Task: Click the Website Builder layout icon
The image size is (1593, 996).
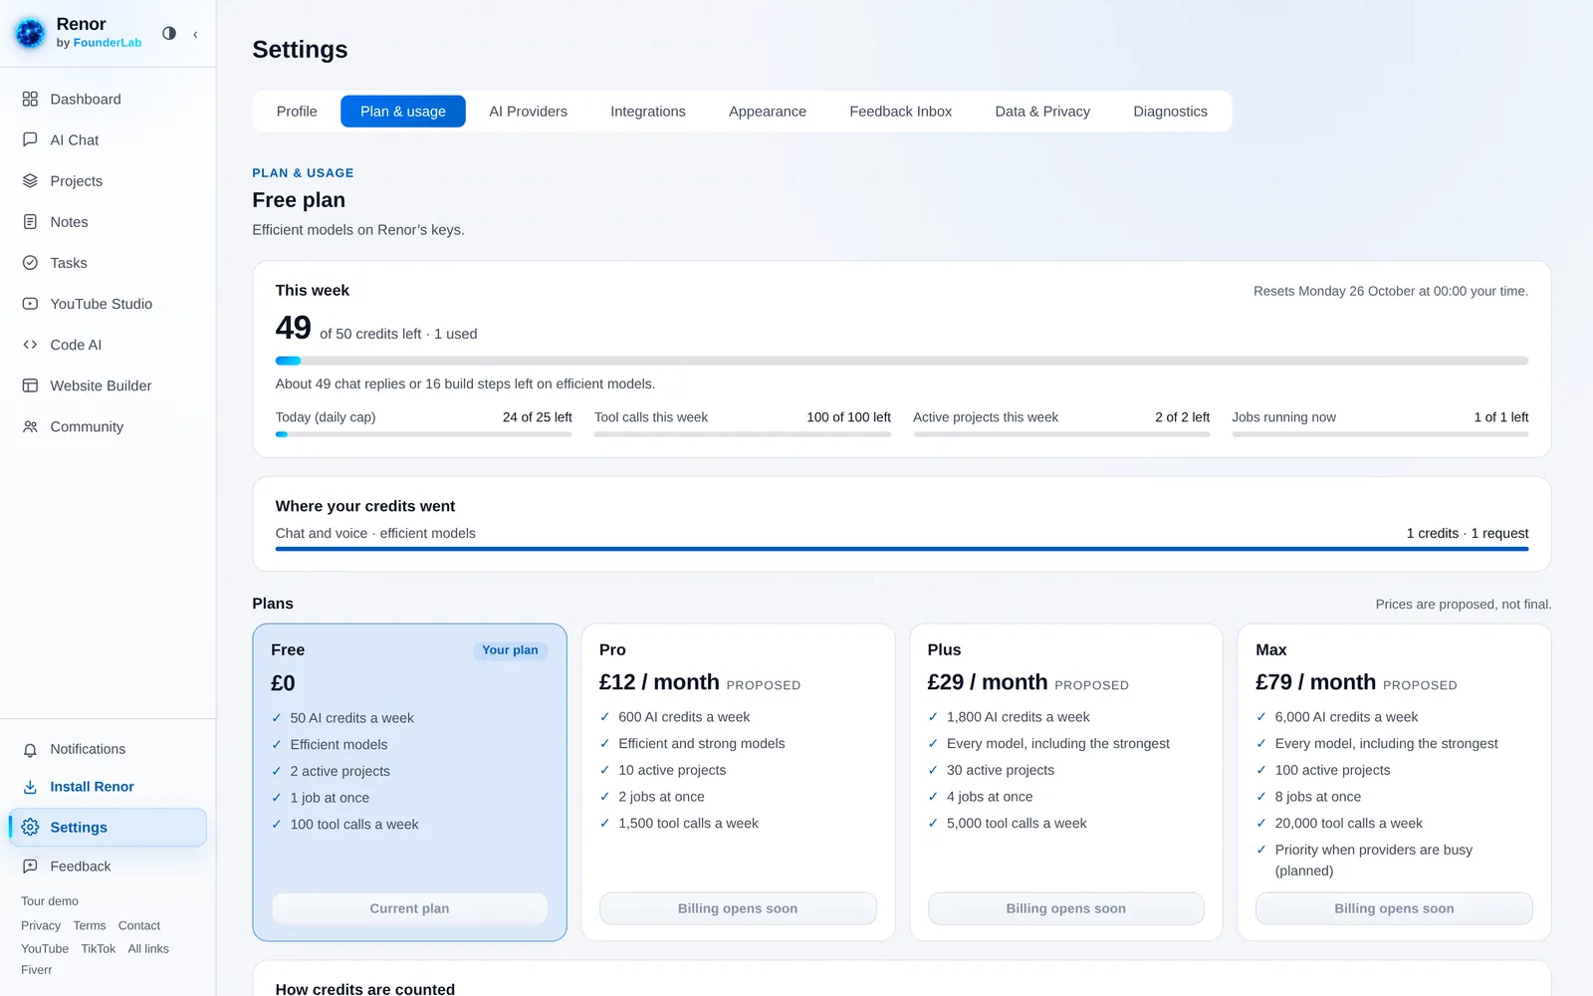Action: (x=30, y=385)
